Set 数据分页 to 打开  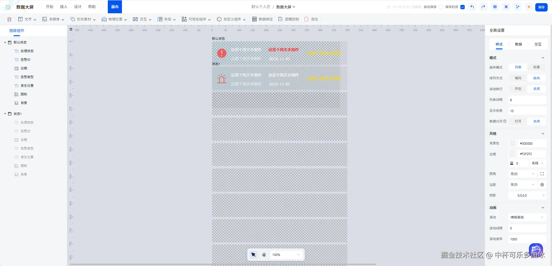[x=518, y=121]
